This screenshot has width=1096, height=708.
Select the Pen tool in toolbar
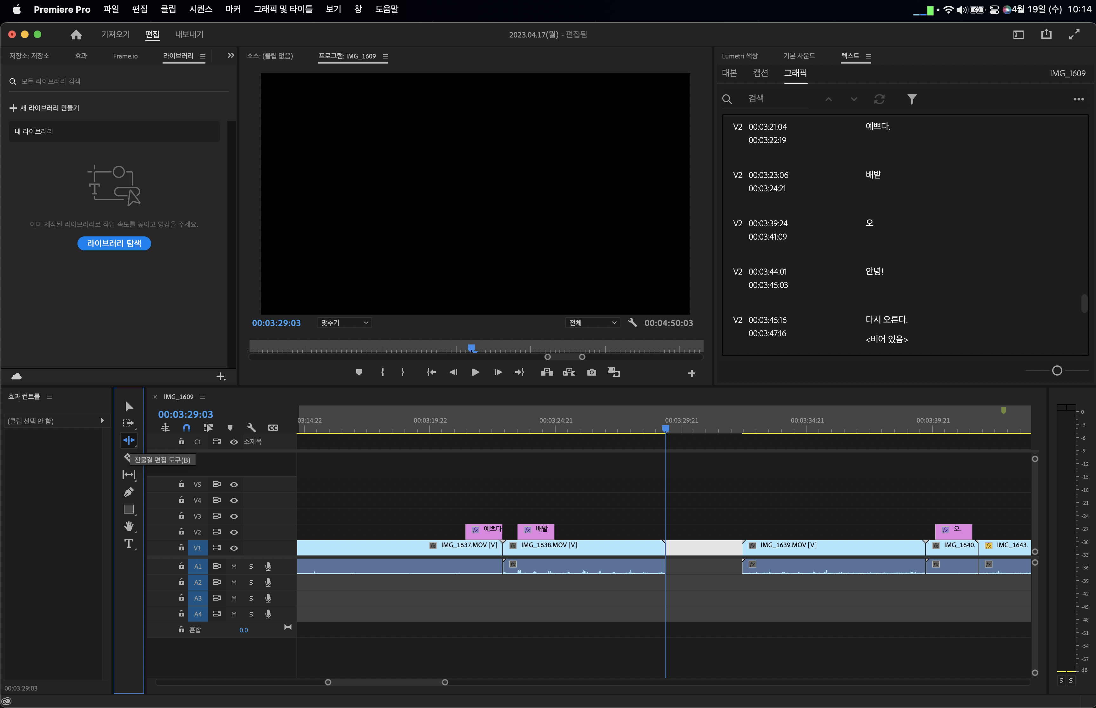(x=129, y=492)
